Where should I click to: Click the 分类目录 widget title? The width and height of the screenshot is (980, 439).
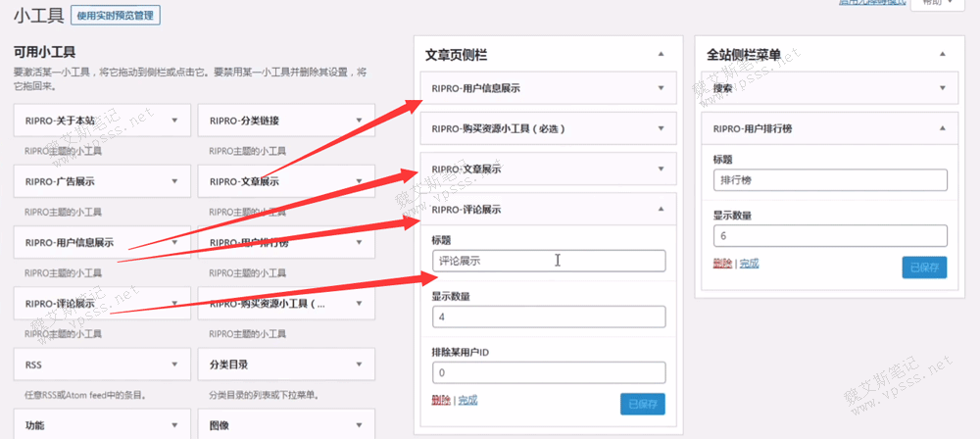pos(227,364)
